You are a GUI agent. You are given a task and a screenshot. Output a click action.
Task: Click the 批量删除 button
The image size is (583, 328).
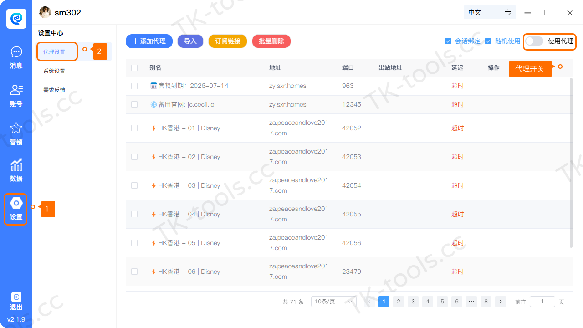[271, 41]
